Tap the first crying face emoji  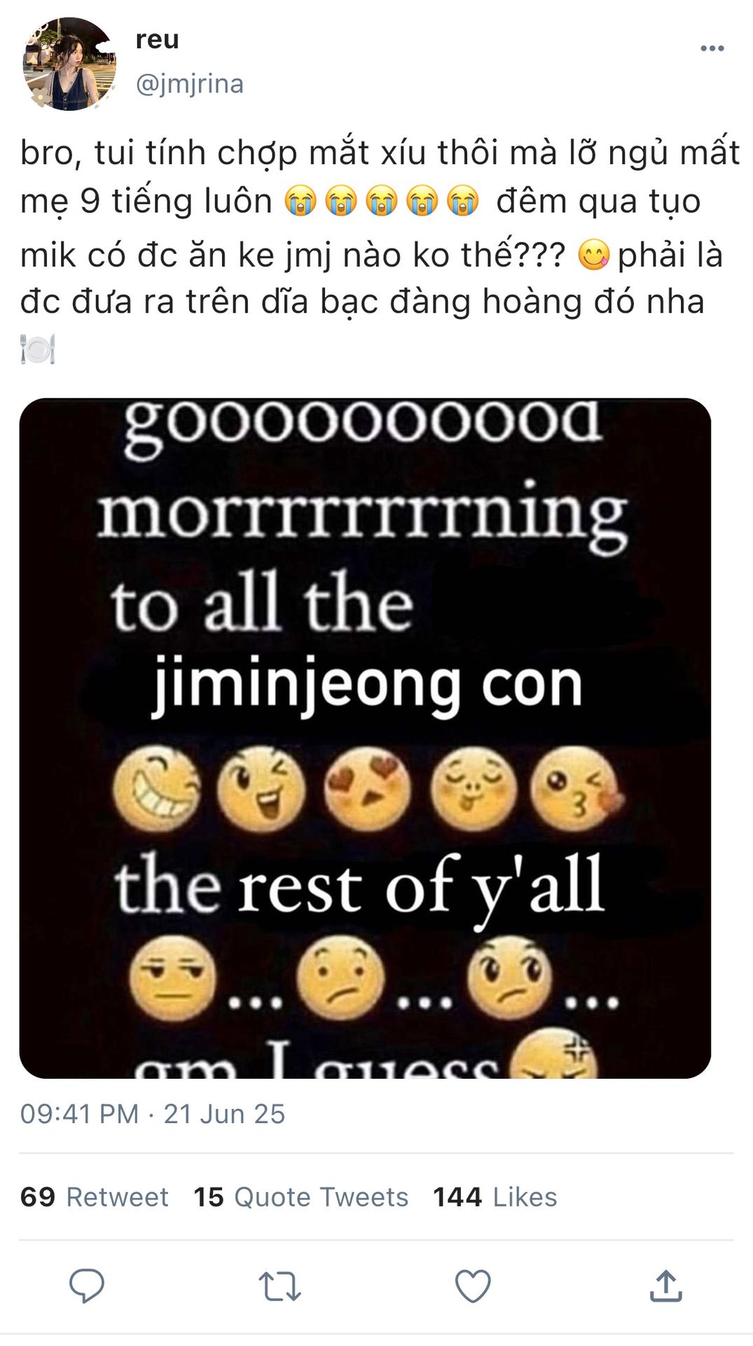(x=301, y=202)
